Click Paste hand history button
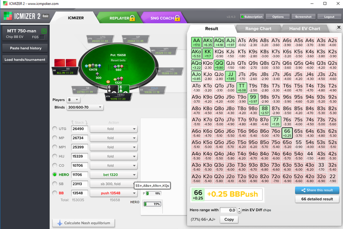343x229 pixels. point(25,48)
